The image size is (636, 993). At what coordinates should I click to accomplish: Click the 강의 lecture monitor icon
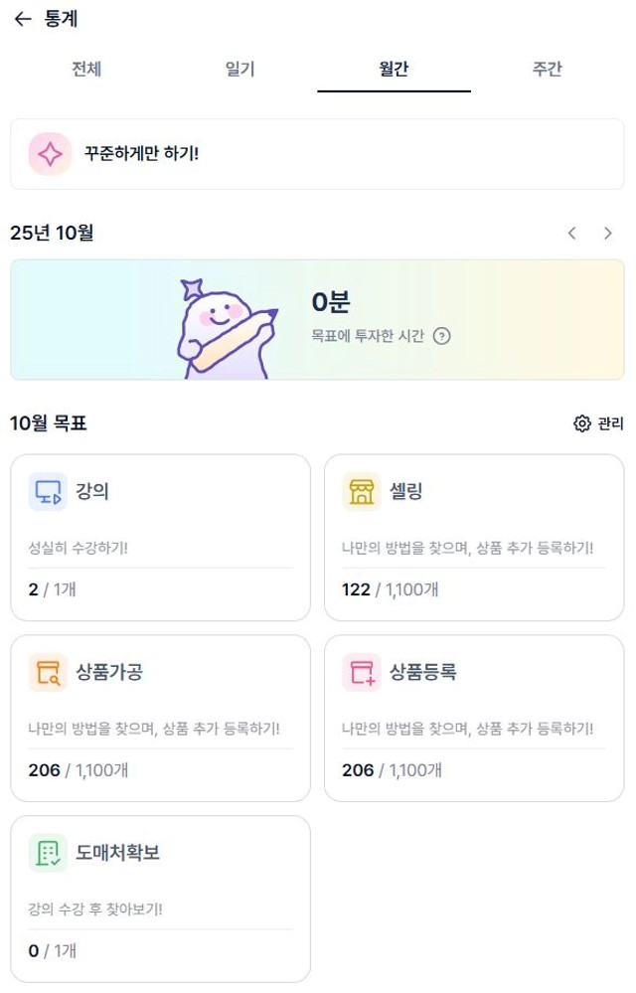[x=48, y=492]
